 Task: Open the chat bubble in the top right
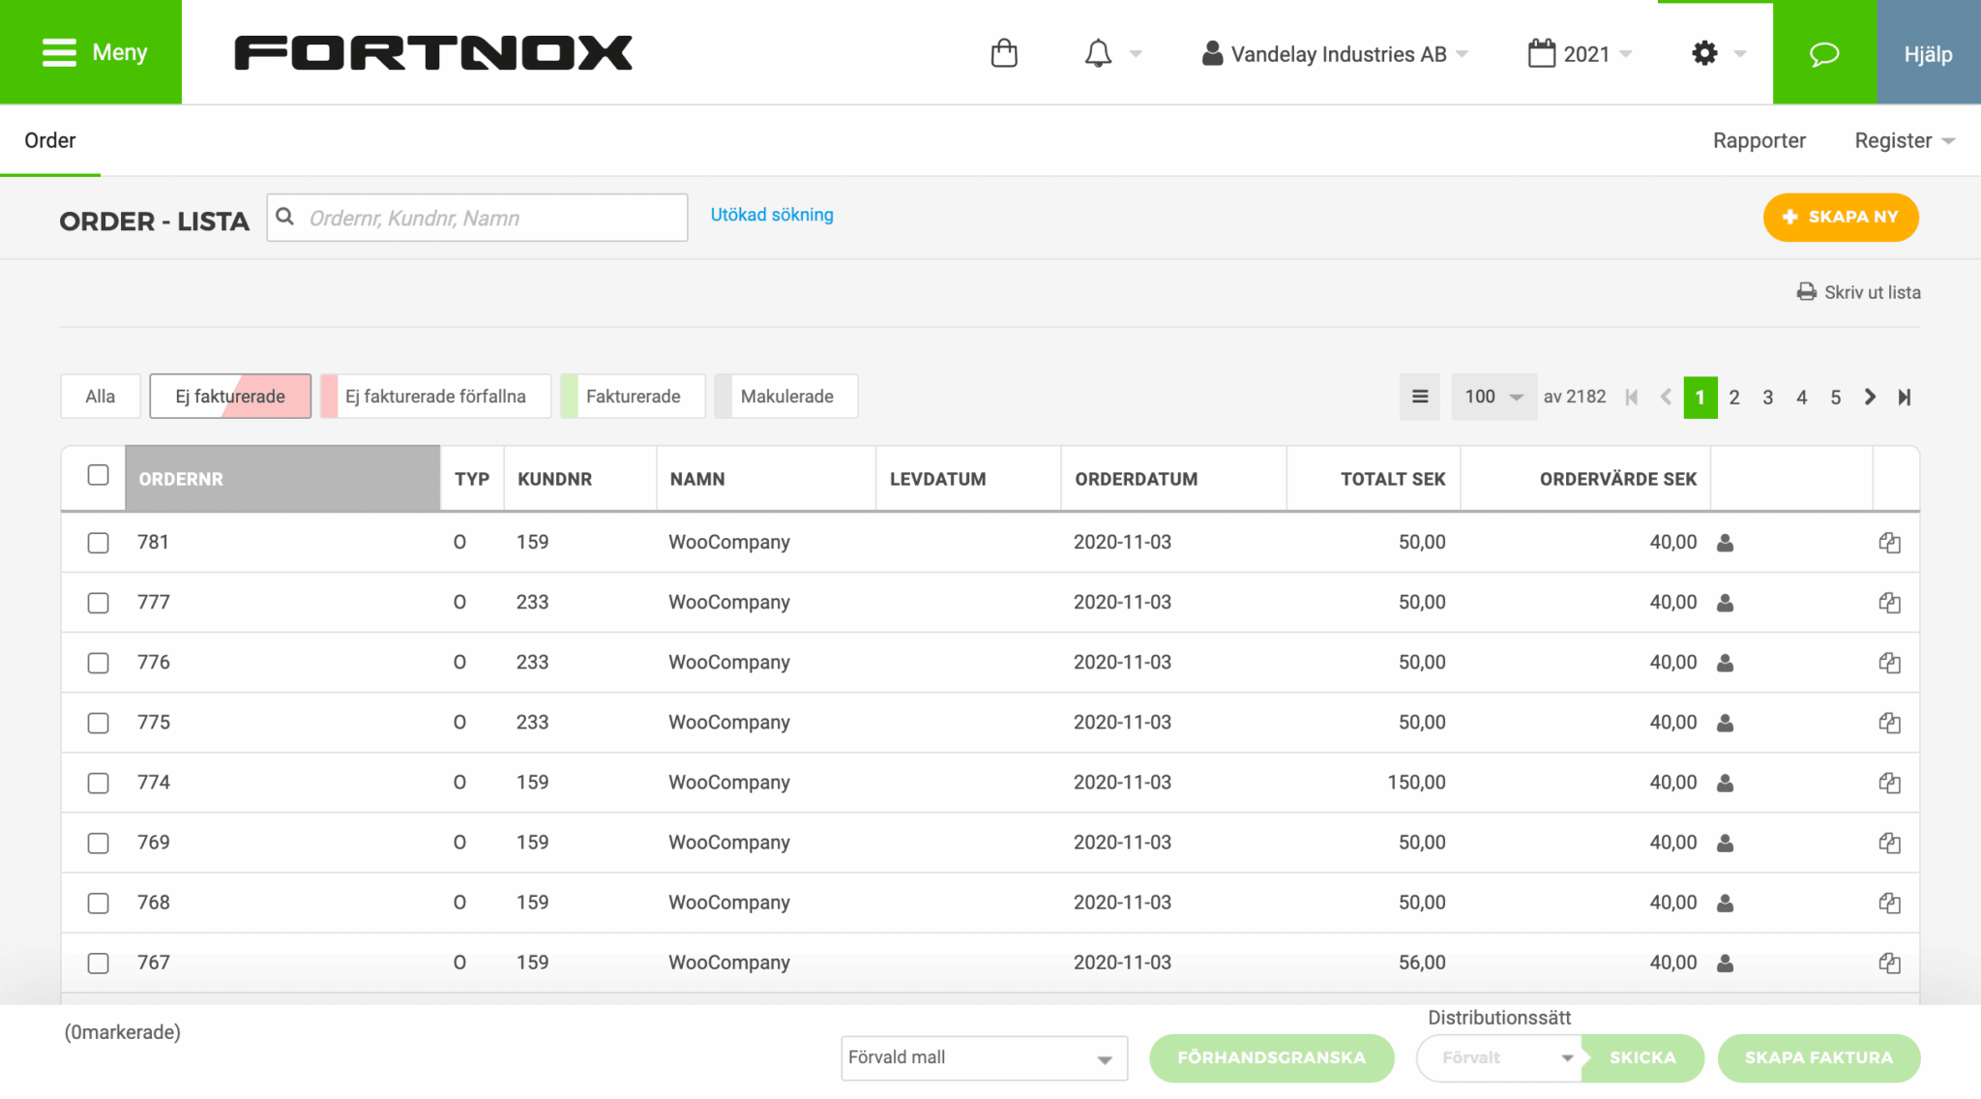1824,52
